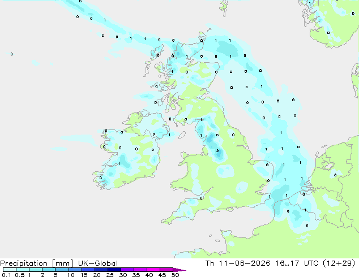
Task: Click the legend label '10'
Action: [71, 275]
